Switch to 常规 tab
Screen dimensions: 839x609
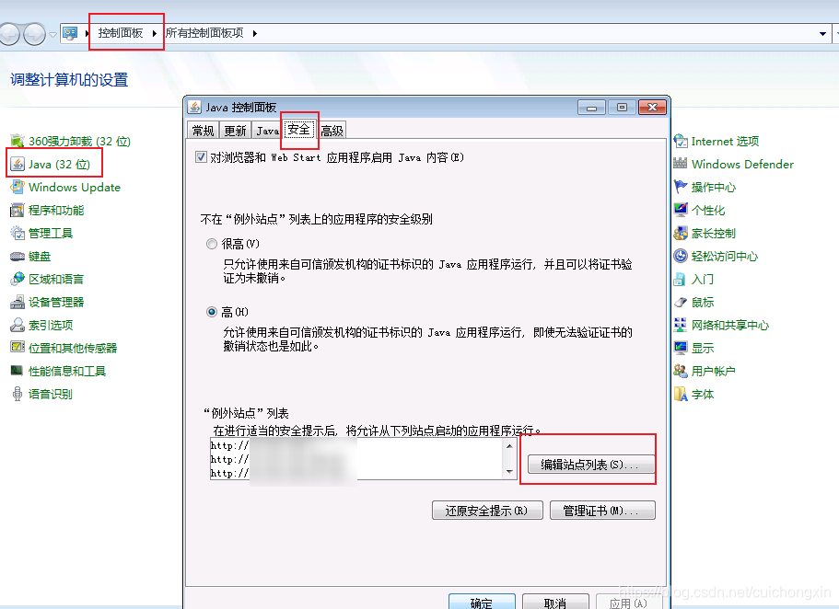[203, 131]
